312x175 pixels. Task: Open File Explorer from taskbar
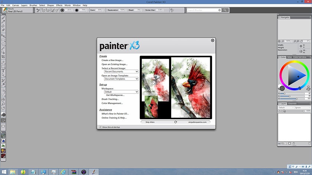point(13,172)
